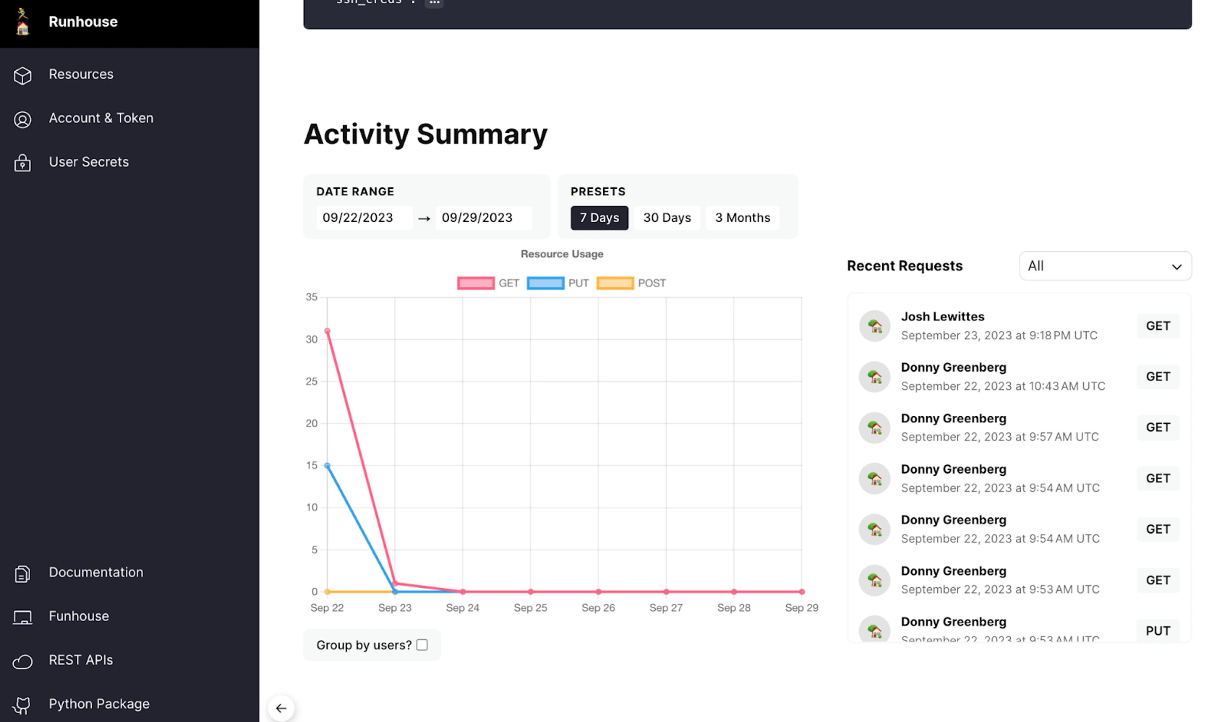Switch to the 30 Days preset
The height and width of the screenshot is (722, 1227).
(x=667, y=218)
